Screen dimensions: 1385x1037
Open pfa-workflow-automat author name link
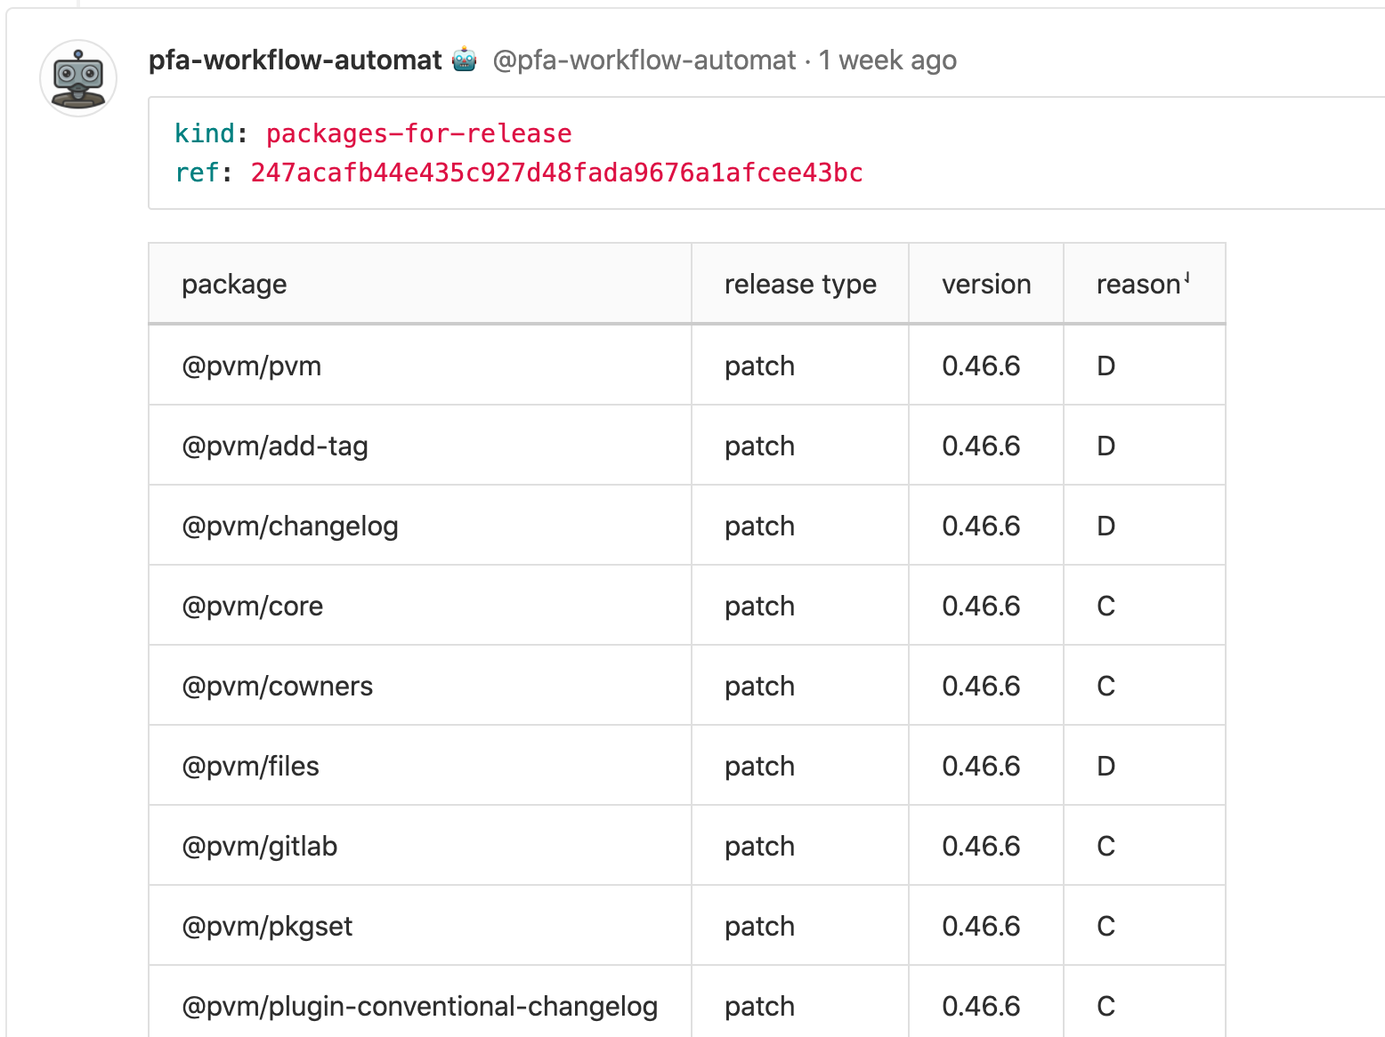(x=295, y=60)
